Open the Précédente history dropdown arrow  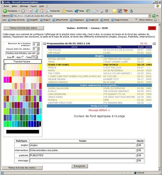(19, 11)
